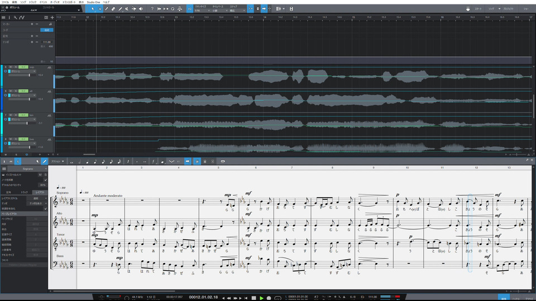
Task: Click the スタート page button
Action: tap(477, 9)
